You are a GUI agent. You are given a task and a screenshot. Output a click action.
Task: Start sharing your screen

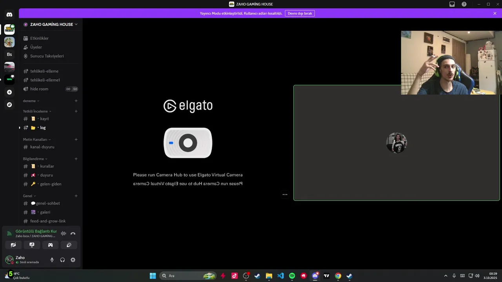(x=32, y=245)
